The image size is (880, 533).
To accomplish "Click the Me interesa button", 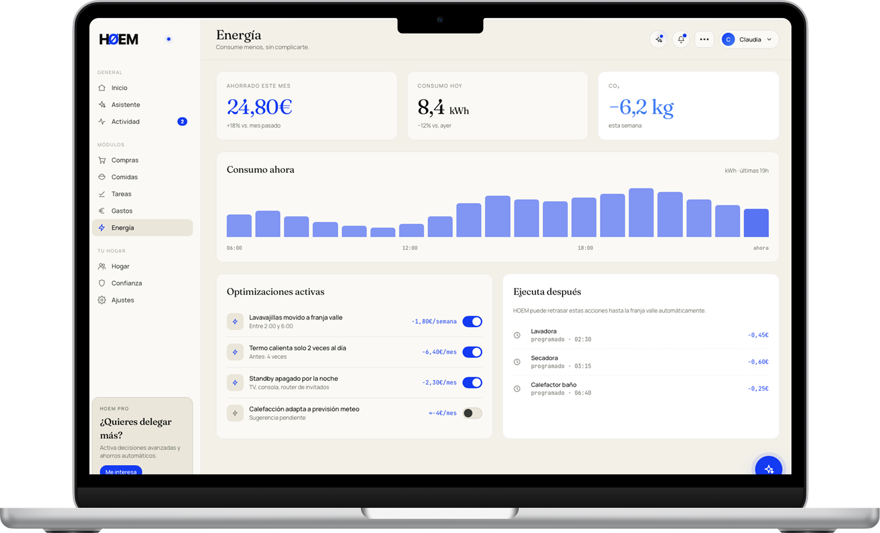I will 121,471.
